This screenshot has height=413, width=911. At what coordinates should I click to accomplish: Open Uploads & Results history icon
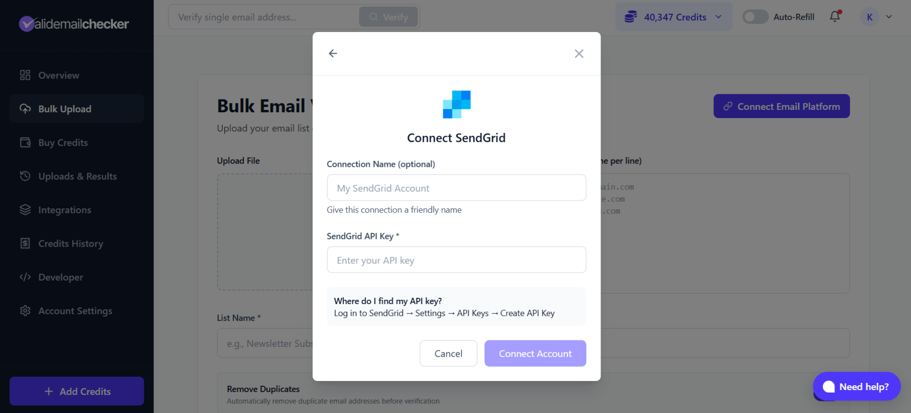point(25,176)
